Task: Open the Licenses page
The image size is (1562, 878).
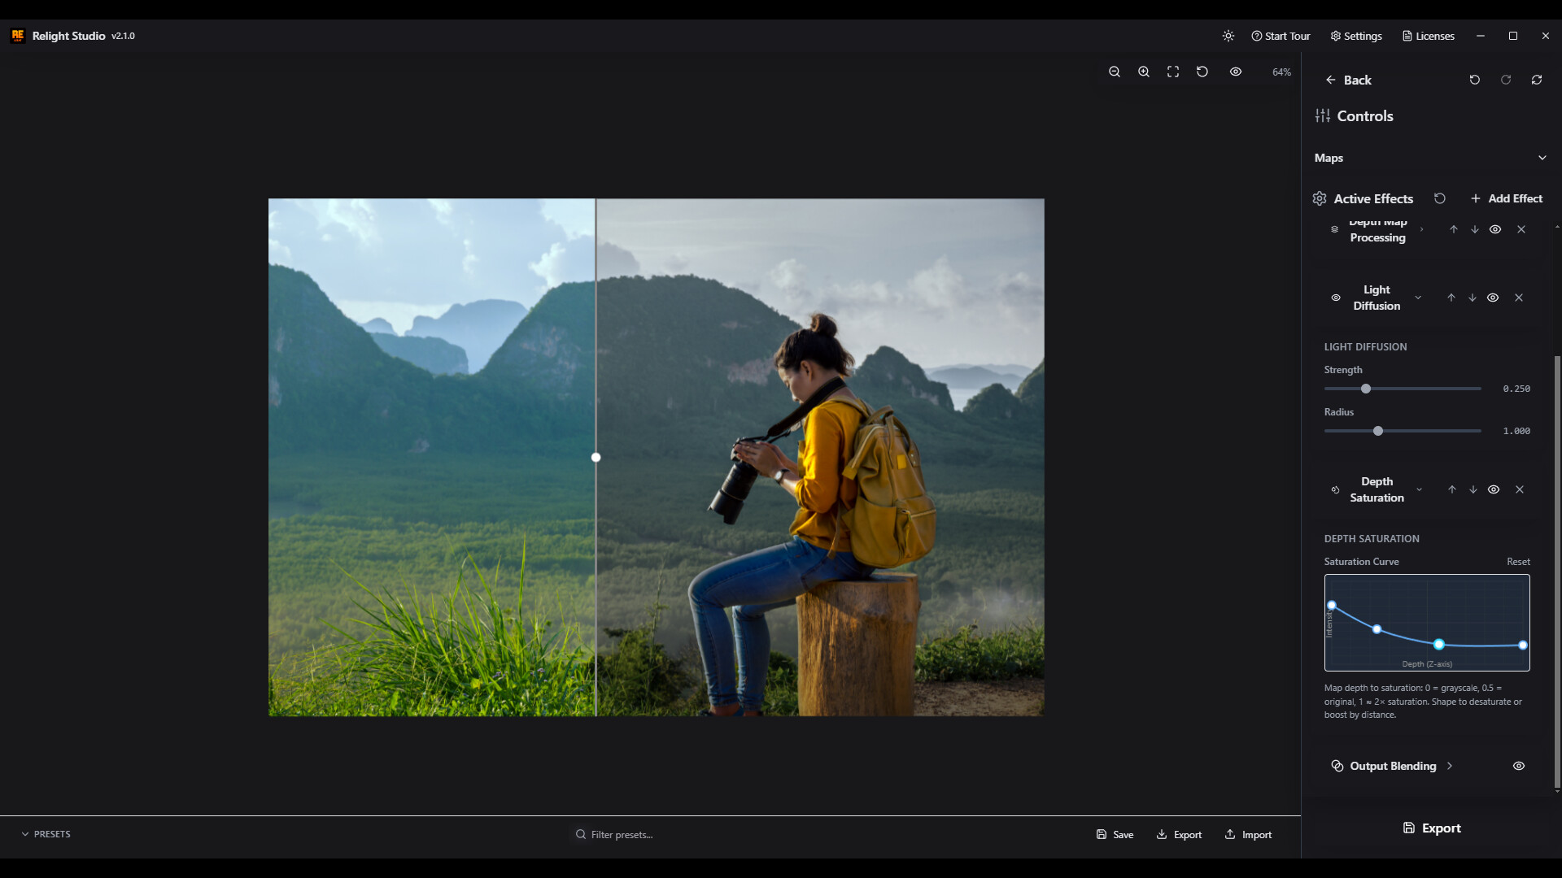Action: coord(1428,36)
